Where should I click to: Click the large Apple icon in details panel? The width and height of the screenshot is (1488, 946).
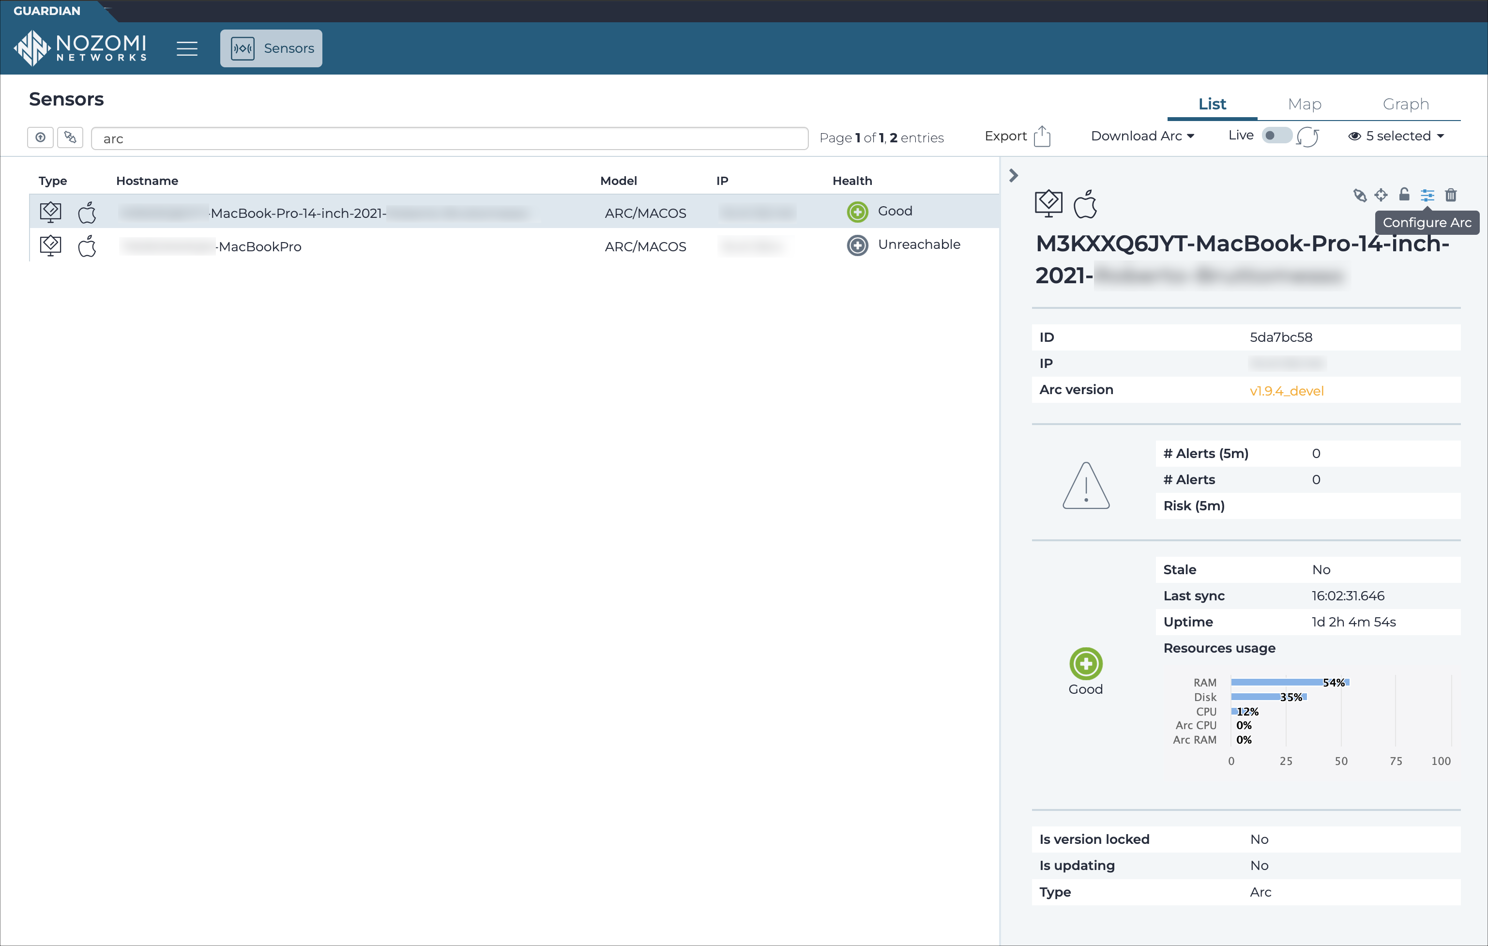pos(1085,204)
